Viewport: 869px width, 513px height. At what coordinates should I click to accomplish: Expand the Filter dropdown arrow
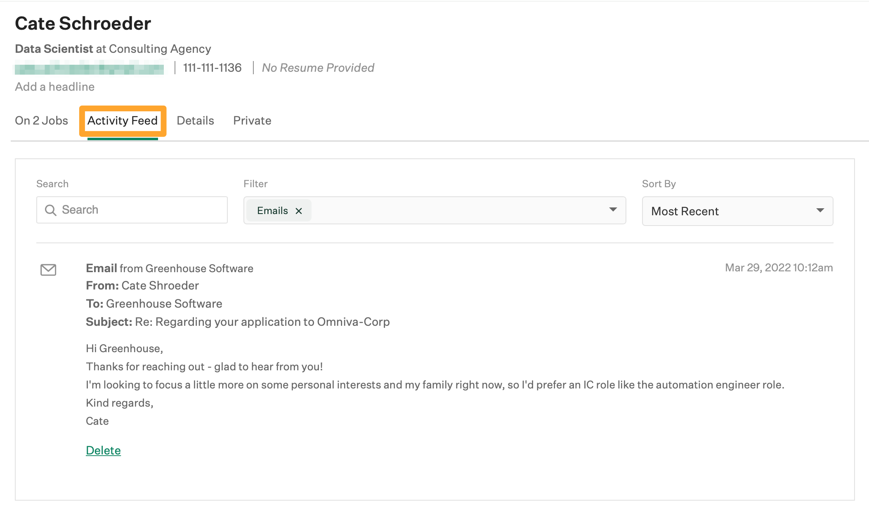click(x=613, y=210)
